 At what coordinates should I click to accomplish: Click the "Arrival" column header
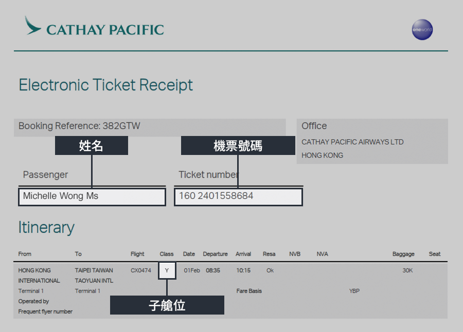point(243,254)
